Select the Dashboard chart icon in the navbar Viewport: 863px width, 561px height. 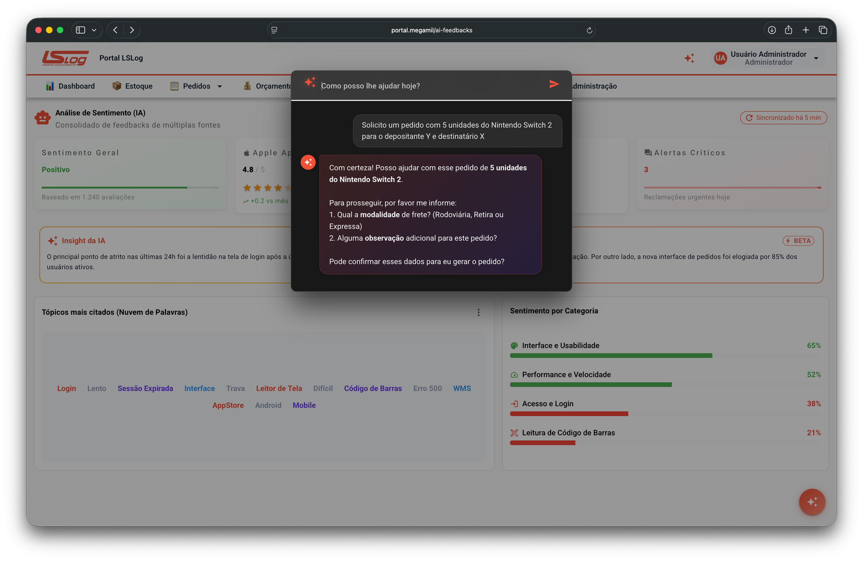(x=49, y=86)
